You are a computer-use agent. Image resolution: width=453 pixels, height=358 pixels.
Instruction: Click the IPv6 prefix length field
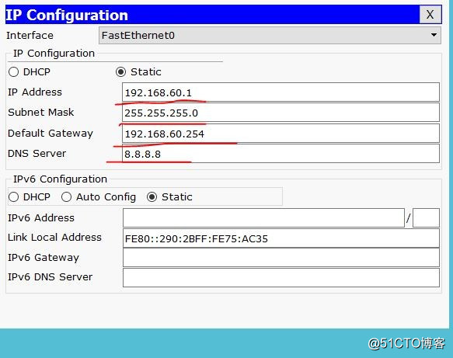point(426,218)
